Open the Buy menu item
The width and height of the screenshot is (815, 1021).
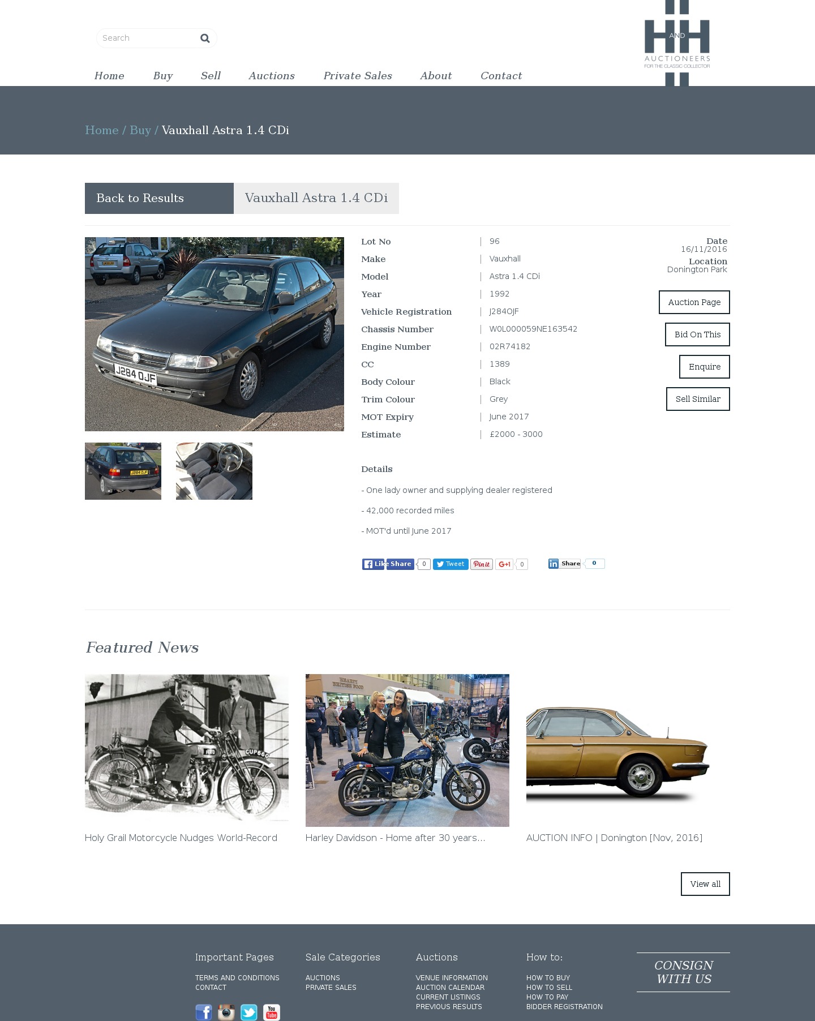click(163, 76)
